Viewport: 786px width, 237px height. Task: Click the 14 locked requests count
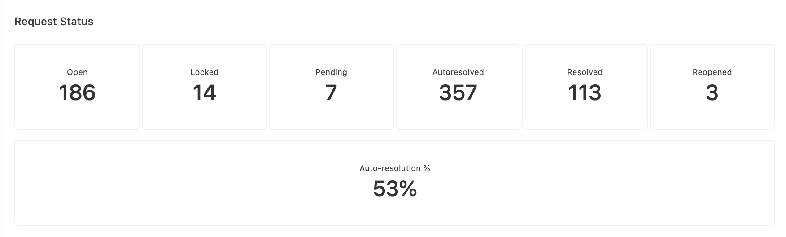[205, 92]
